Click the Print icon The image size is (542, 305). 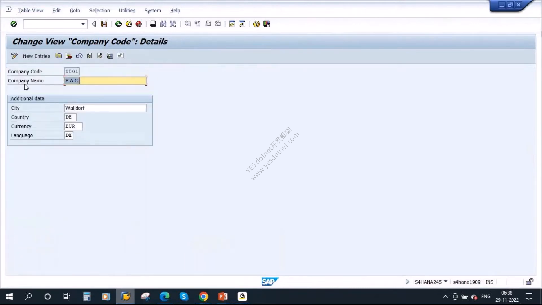[x=153, y=24]
